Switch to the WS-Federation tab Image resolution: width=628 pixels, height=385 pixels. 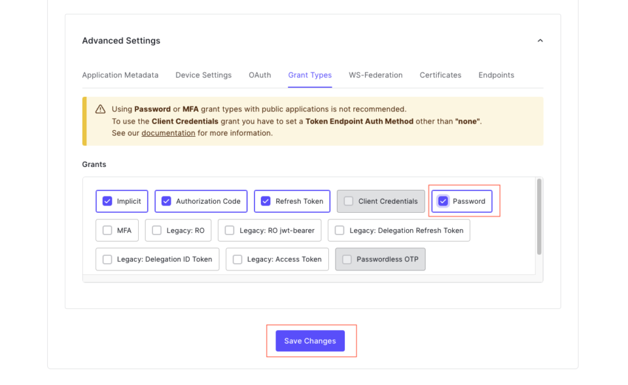[x=375, y=75]
